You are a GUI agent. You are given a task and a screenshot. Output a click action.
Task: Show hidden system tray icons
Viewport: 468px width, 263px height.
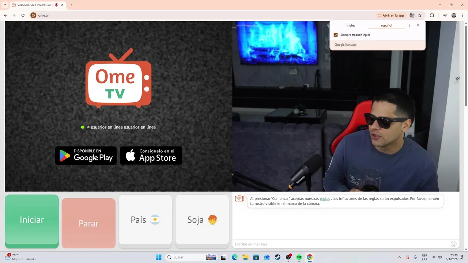(x=399, y=257)
